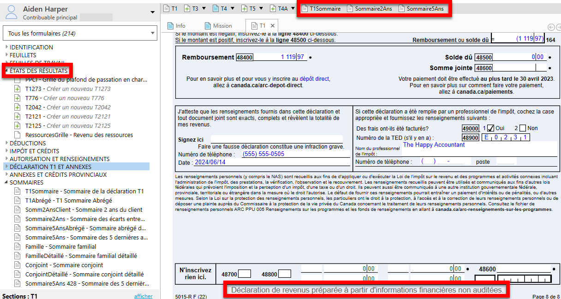
Task: Click the box beside 48700
Action: click(x=245, y=274)
